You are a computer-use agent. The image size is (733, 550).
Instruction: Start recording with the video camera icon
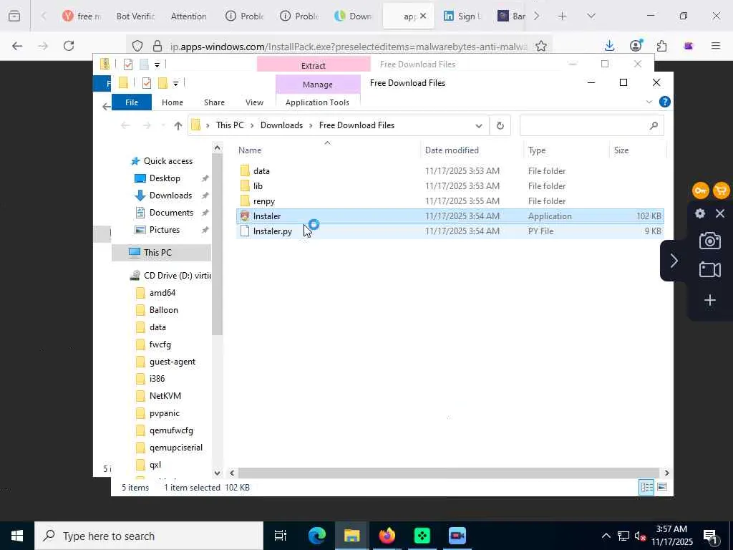(709, 270)
